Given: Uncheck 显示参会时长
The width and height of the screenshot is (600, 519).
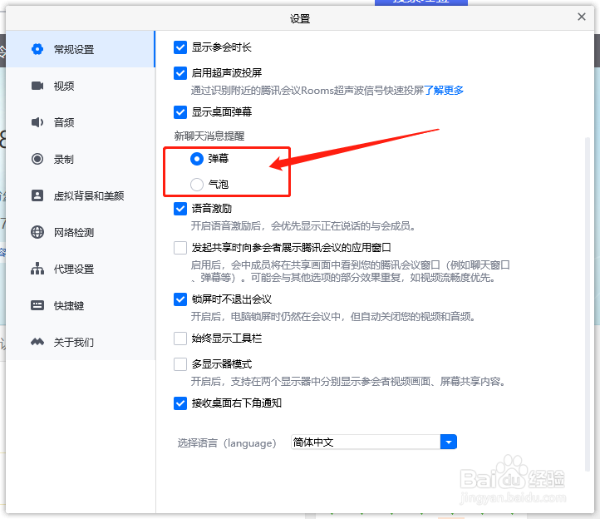Looking at the screenshot, I should [x=180, y=47].
